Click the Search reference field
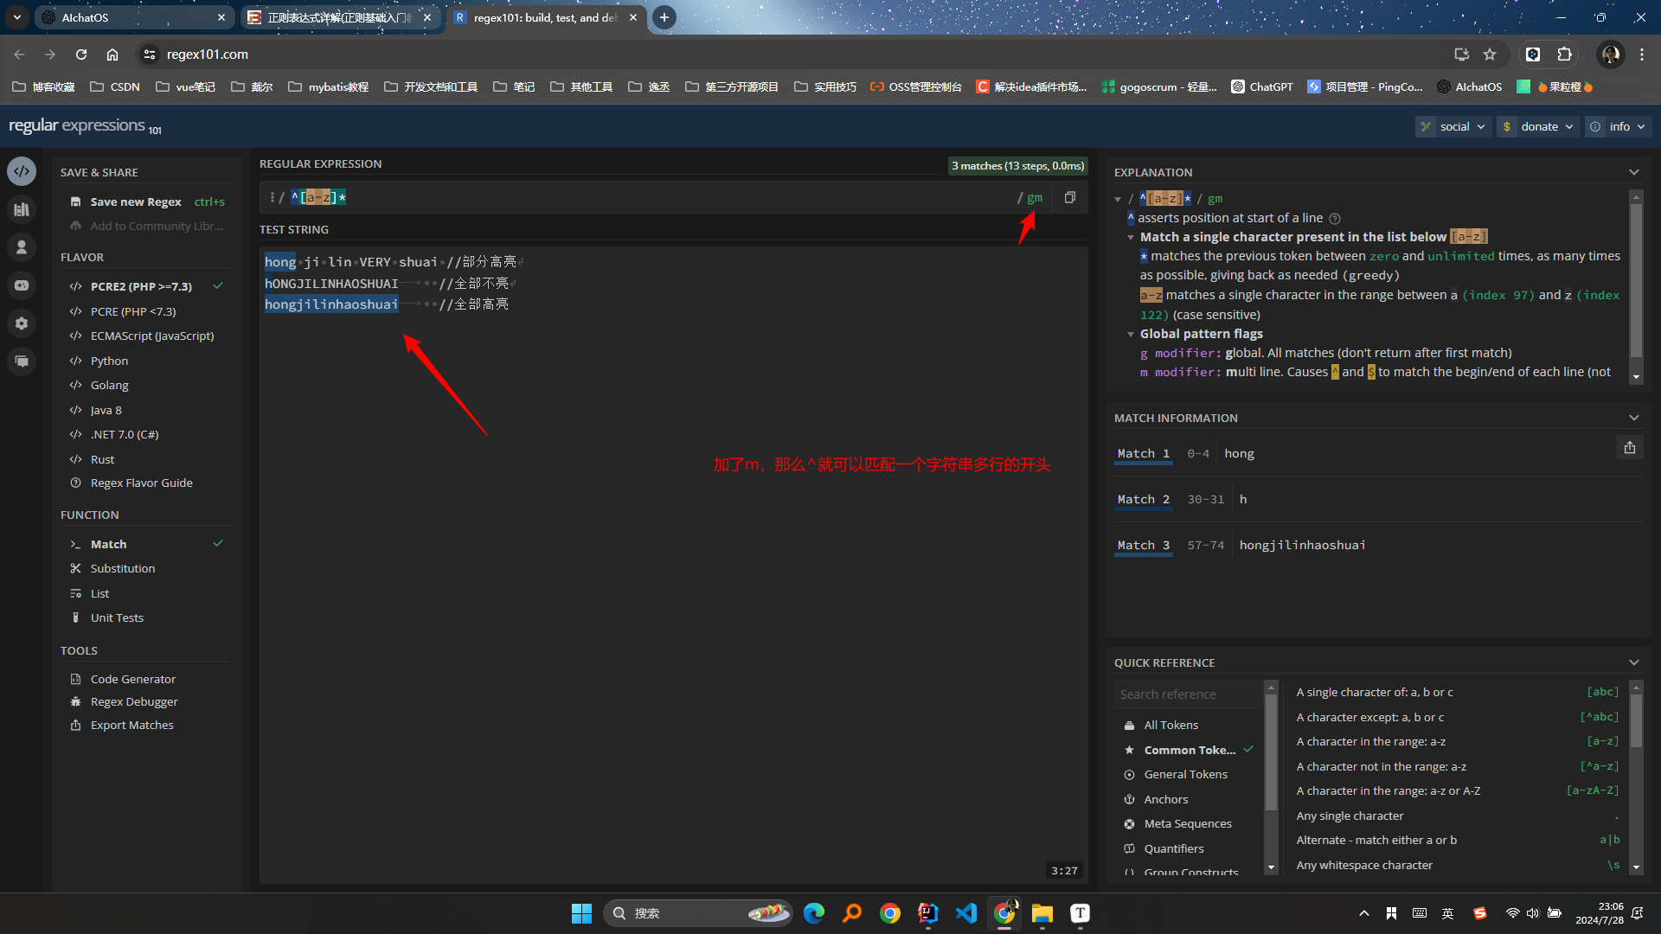Screen dimensions: 1661x934 (x=1187, y=694)
